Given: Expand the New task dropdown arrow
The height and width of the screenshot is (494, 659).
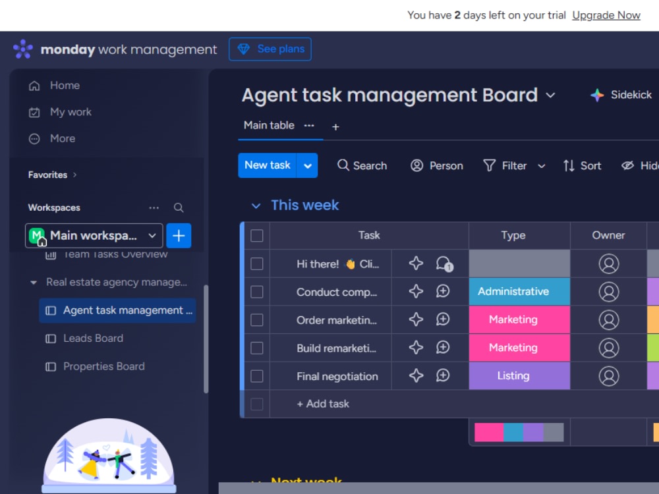Looking at the screenshot, I should [x=308, y=165].
